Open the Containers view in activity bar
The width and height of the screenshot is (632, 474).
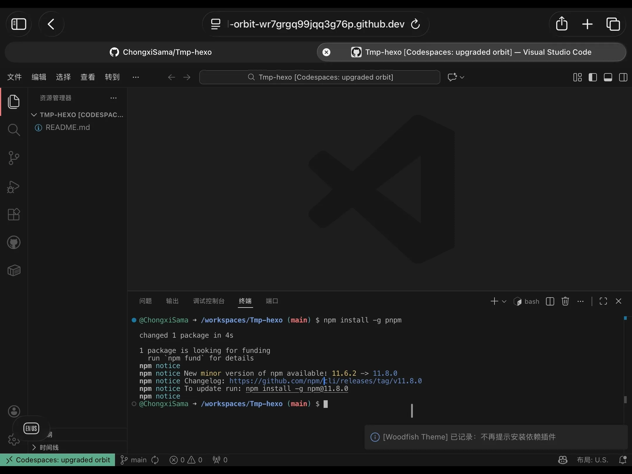[x=14, y=271]
